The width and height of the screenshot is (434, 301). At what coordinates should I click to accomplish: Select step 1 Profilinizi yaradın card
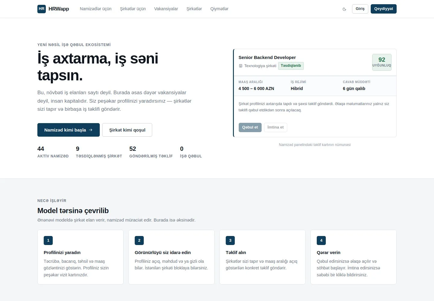coord(80,257)
